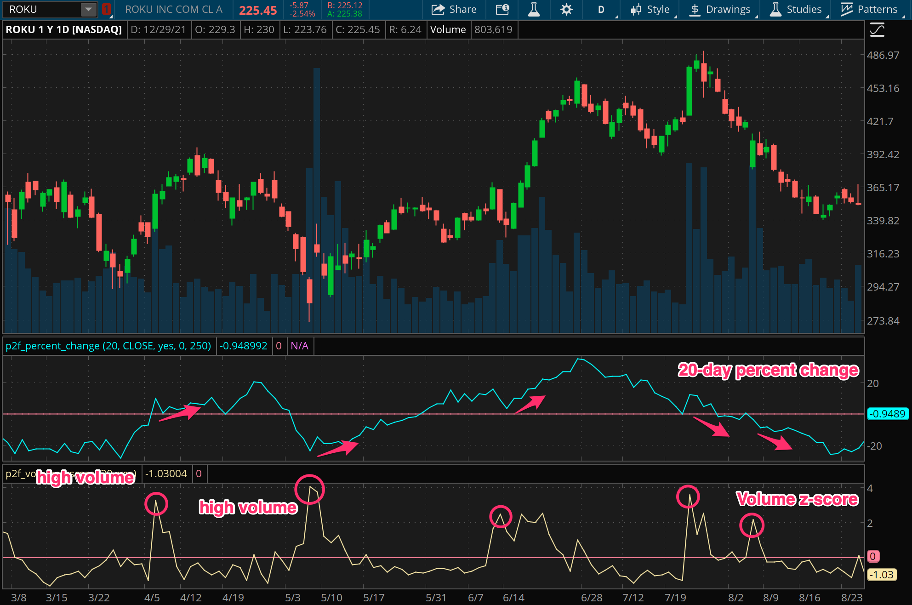Click the D: 12/29/21 date value
This screenshot has width=912, height=605.
(x=159, y=30)
